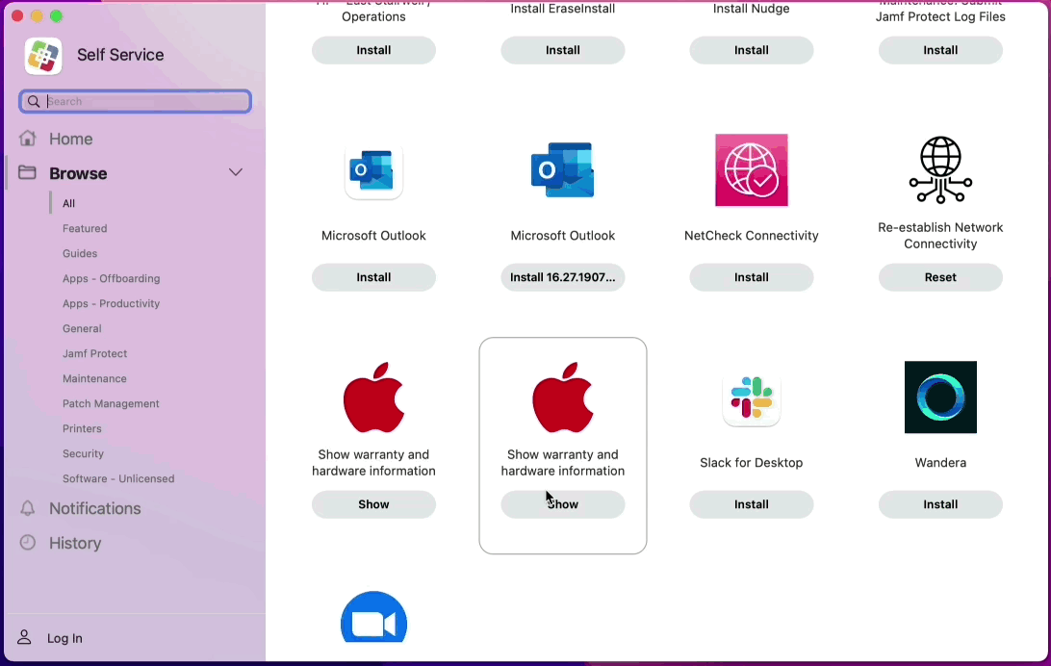1051x666 pixels.
Task: Click the Notifications bell icon
Action: coord(28,508)
